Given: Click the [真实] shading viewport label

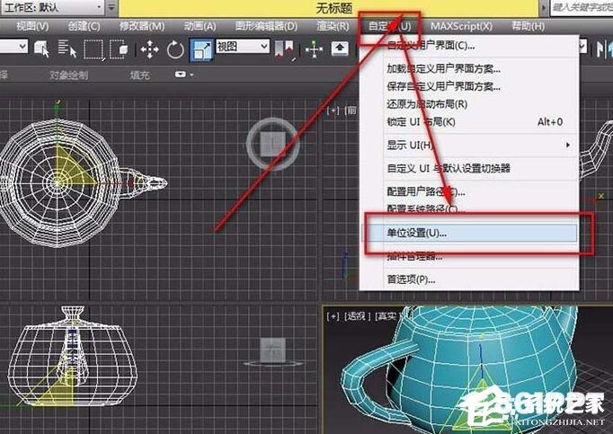Looking at the screenshot, I should click(387, 316).
